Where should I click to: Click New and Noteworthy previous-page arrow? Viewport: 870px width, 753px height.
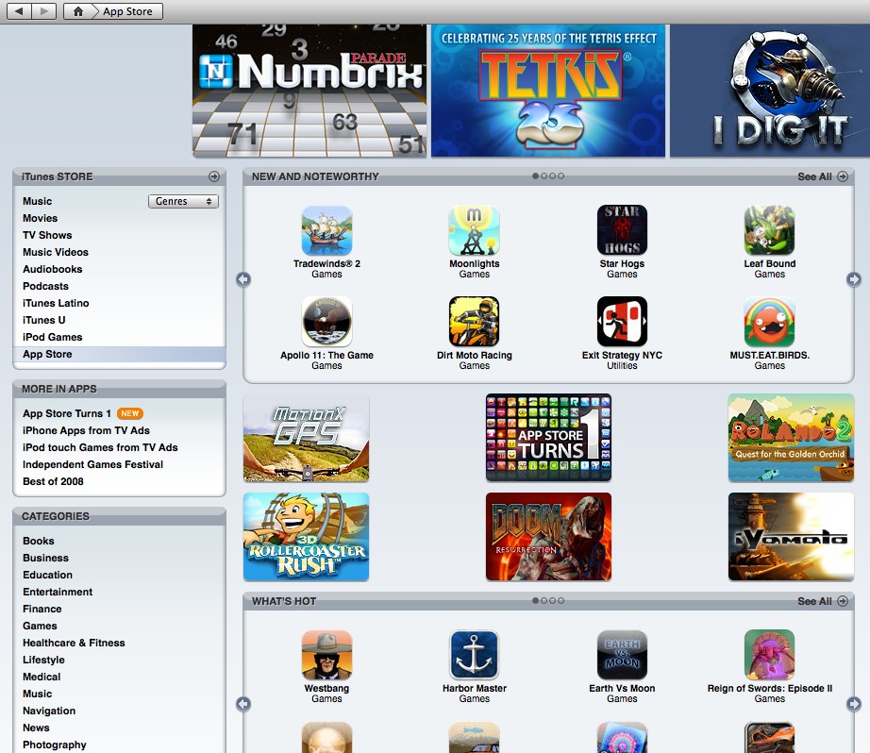click(243, 279)
